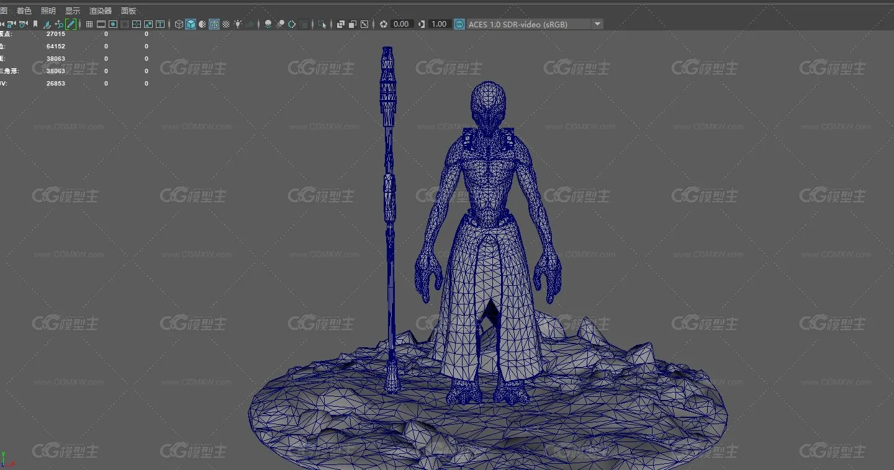The width and height of the screenshot is (894, 470).
Task: Open the 面板 (Panels) menu
Action: [129, 11]
